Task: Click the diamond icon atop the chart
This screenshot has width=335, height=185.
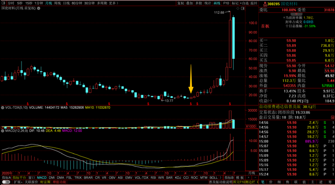Action: pos(238,8)
